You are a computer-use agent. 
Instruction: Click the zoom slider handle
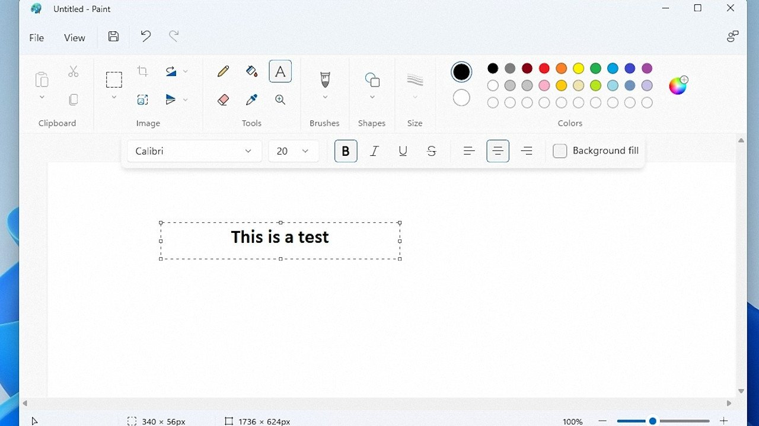[652, 421]
